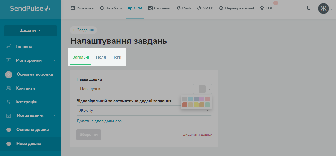Click the Налаштування завдань heading
Viewport: 336px width, 156px height.
click(x=119, y=41)
